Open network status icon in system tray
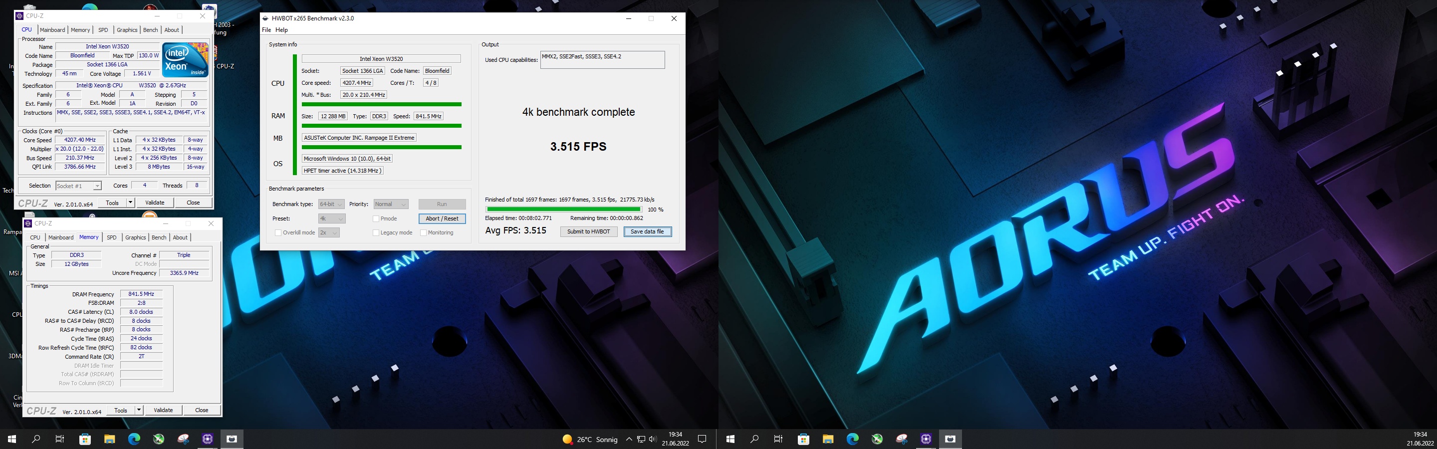The height and width of the screenshot is (449, 1437). pos(641,440)
